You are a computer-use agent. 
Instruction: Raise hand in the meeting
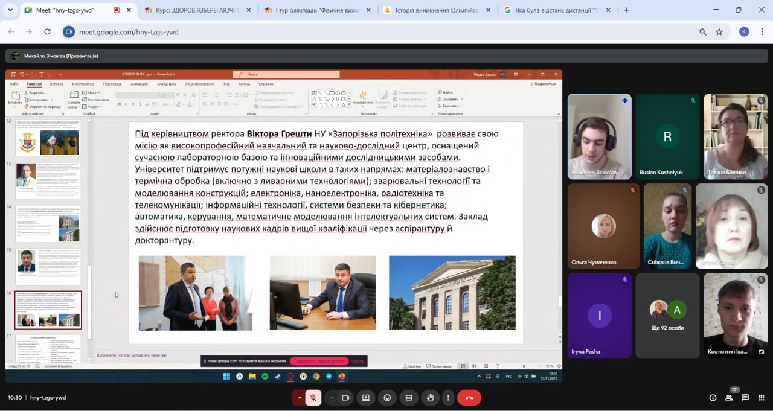pos(430,398)
